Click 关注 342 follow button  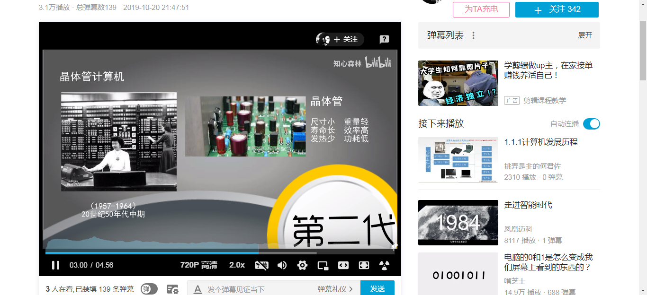click(557, 9)
